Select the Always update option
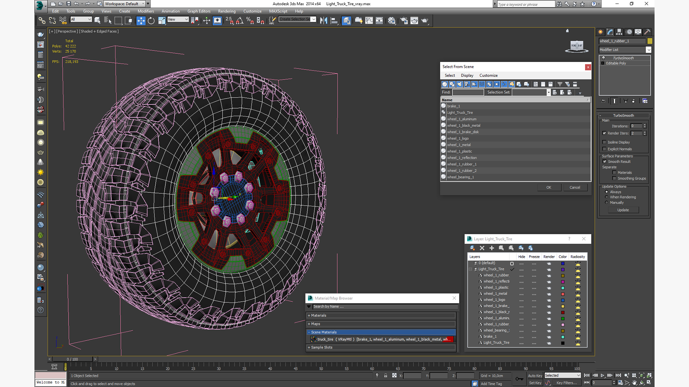Screen dimensions: 689x387 [x=606, y=192]
